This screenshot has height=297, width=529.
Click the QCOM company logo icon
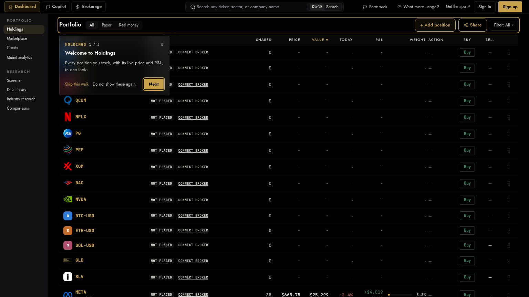(x=68, y=100)
